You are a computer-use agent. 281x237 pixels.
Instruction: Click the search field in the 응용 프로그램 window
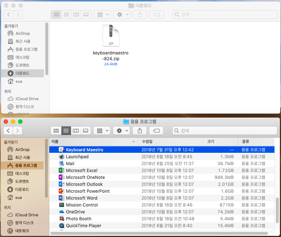(225, 131)
